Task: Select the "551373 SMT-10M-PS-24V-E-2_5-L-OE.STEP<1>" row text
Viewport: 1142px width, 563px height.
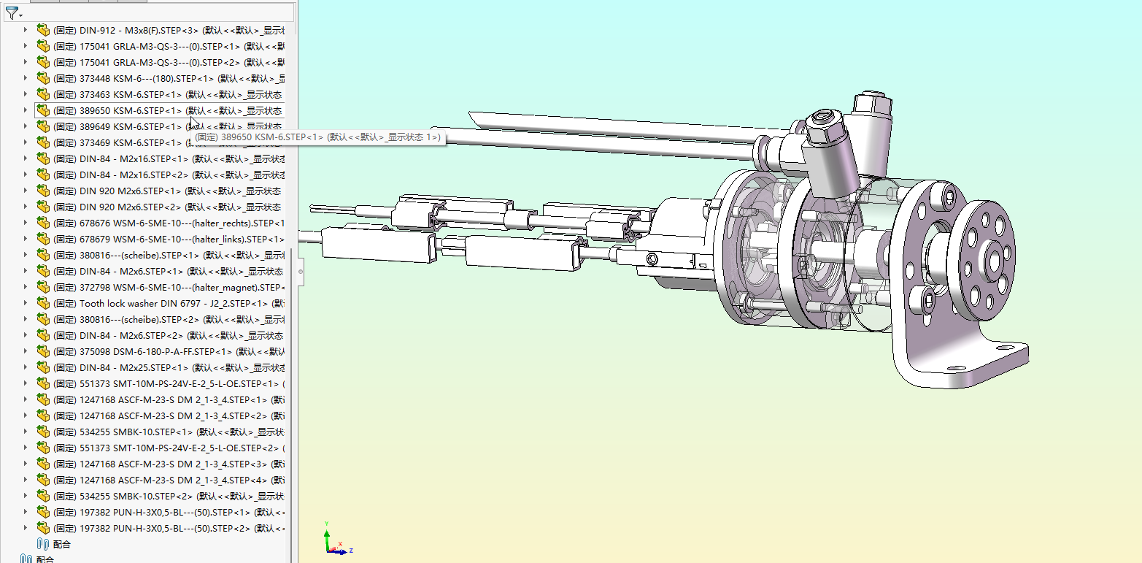Action: 169,383
